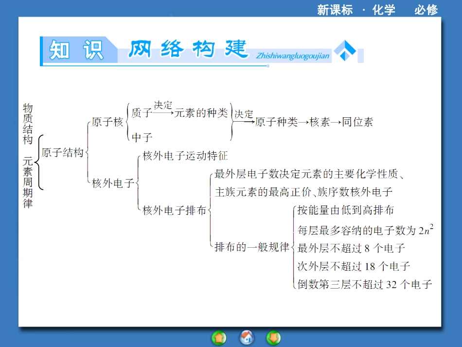Viewport: 462px width, 347px height.
Task: Click the blue diamond arrow logo icon
Action: click(345, 51)
